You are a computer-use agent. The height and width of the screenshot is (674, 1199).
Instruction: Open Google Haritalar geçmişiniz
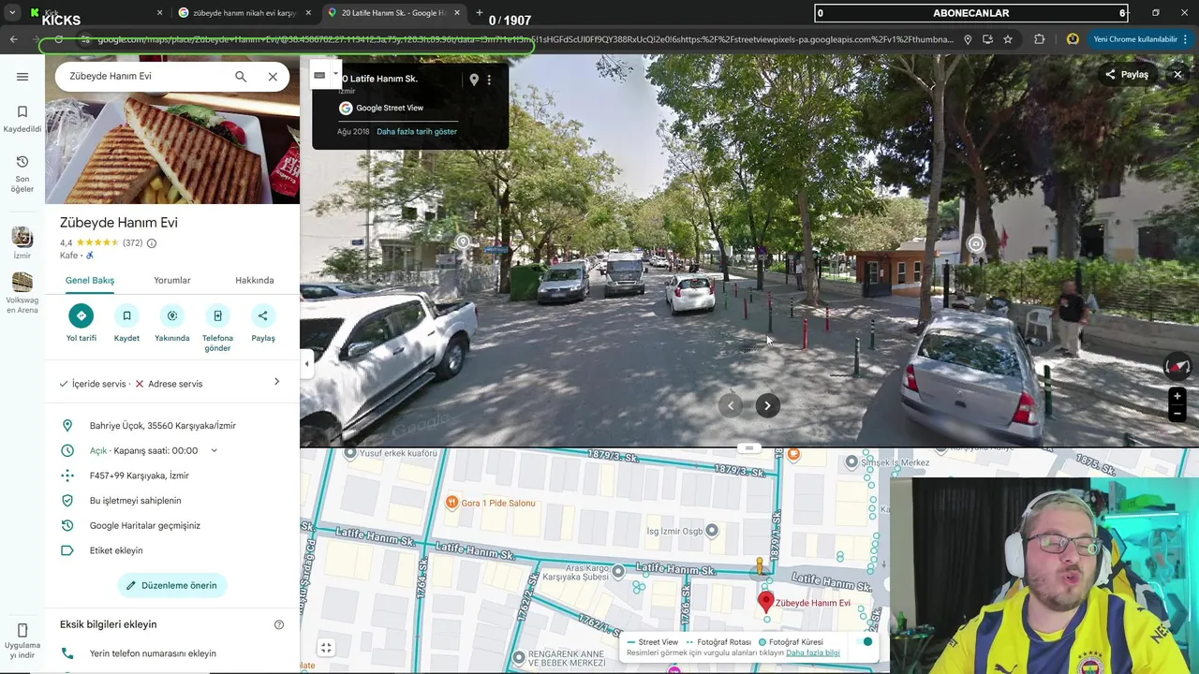click(145, 526)
